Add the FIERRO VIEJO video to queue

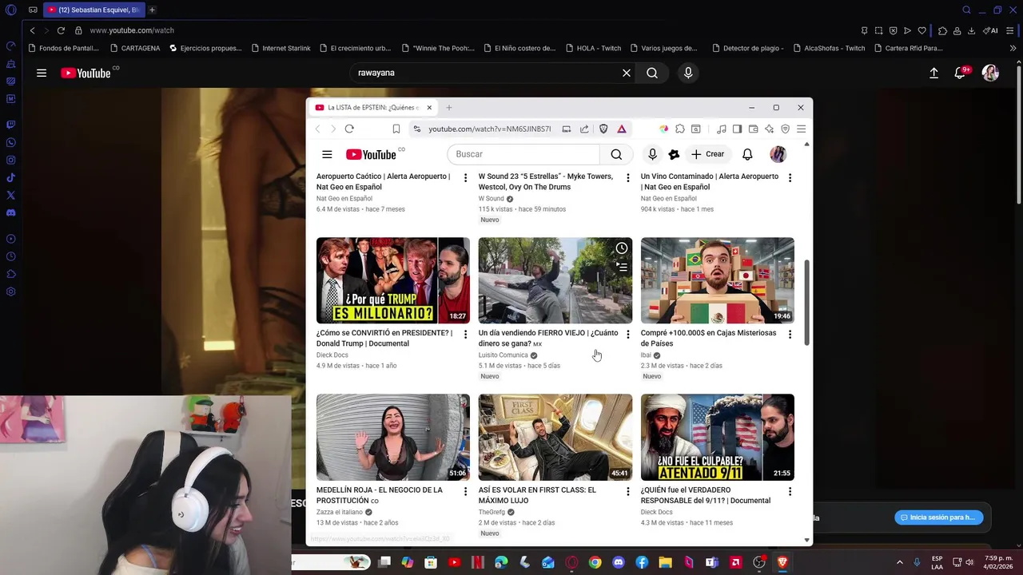621,267
